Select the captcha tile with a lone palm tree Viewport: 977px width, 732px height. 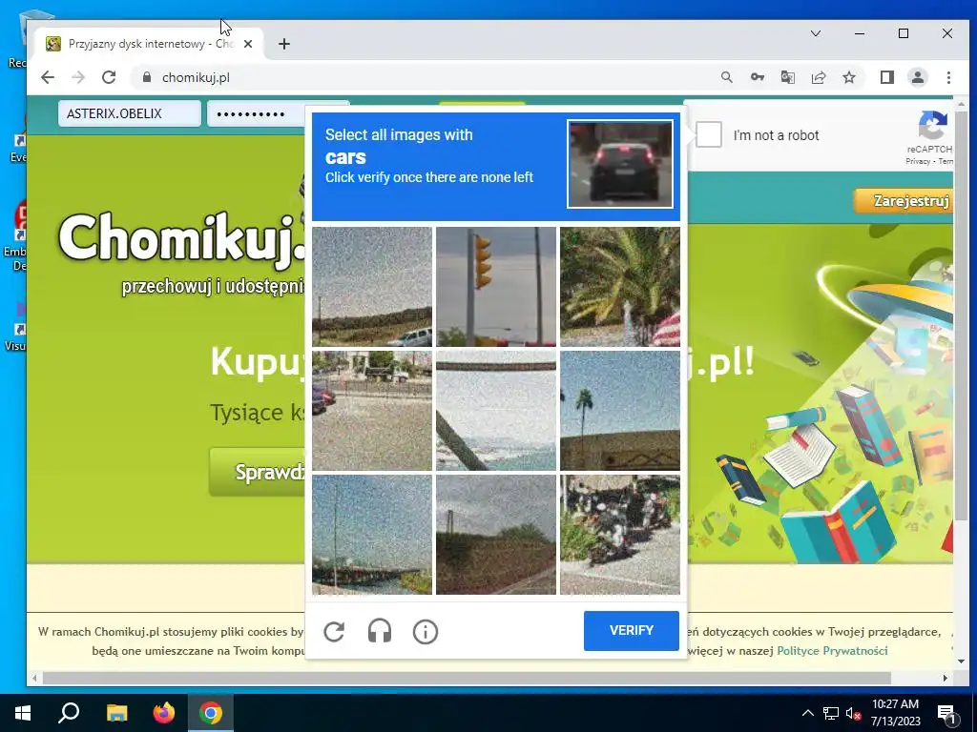point(620,411)
